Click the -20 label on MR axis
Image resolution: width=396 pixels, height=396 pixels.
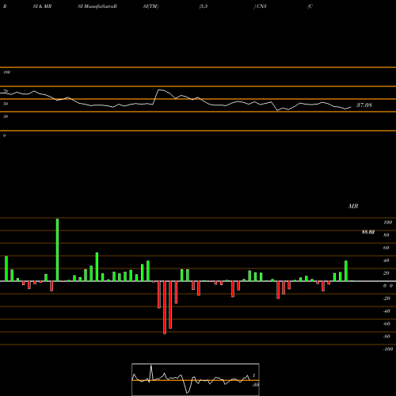386,299
